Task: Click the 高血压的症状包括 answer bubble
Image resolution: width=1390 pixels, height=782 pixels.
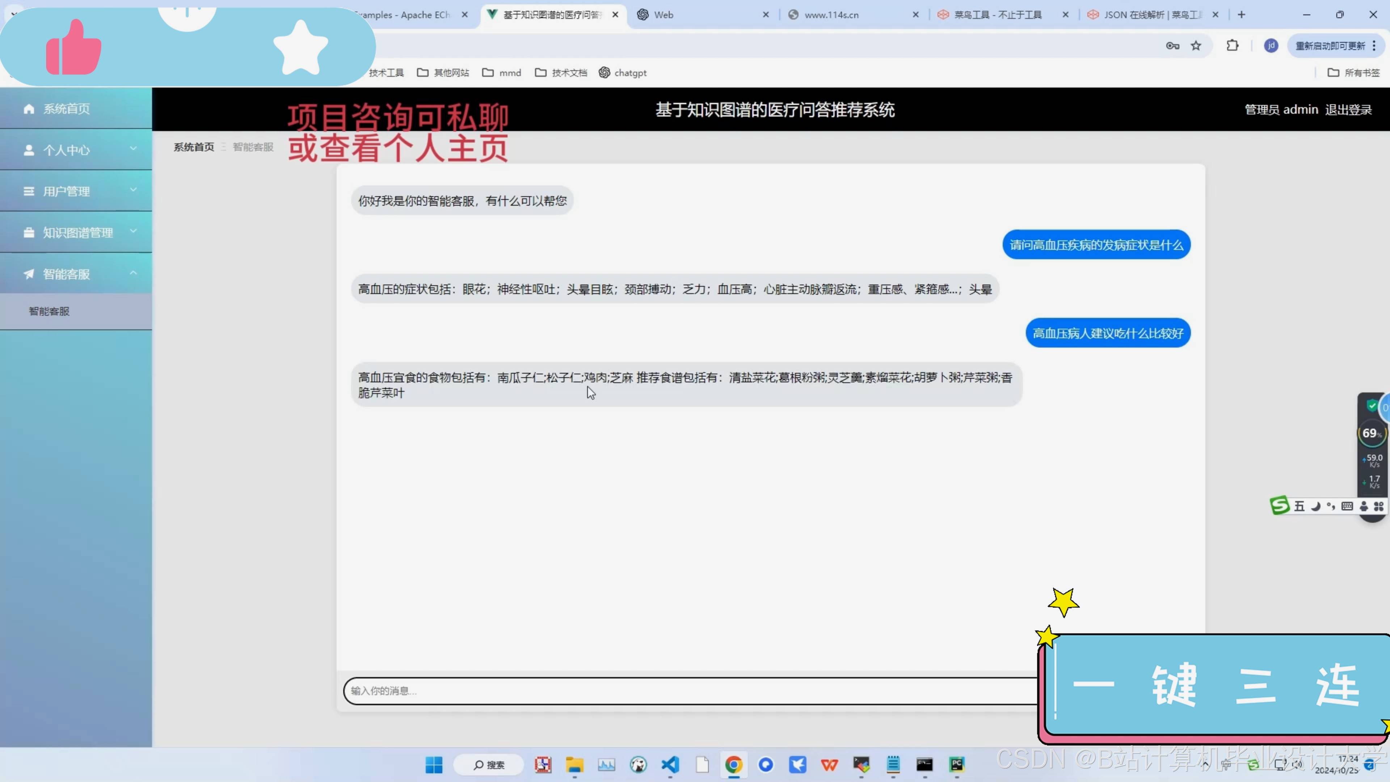Action: click(x=675, y=289)
